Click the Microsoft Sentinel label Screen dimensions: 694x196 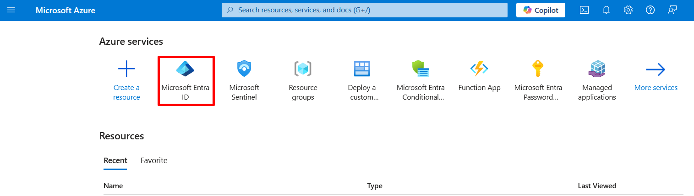[244, 92]
